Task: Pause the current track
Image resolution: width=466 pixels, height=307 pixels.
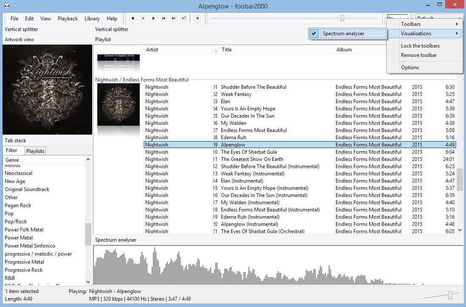Action: [143, 18]
